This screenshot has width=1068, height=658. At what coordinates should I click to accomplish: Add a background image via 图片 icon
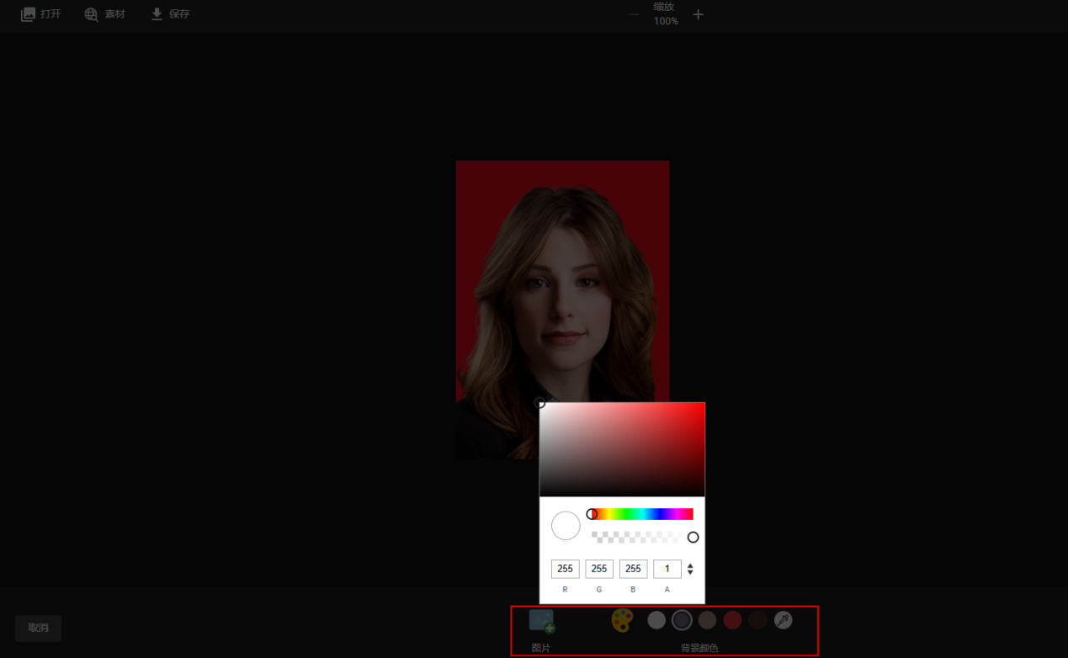(541, 622)
